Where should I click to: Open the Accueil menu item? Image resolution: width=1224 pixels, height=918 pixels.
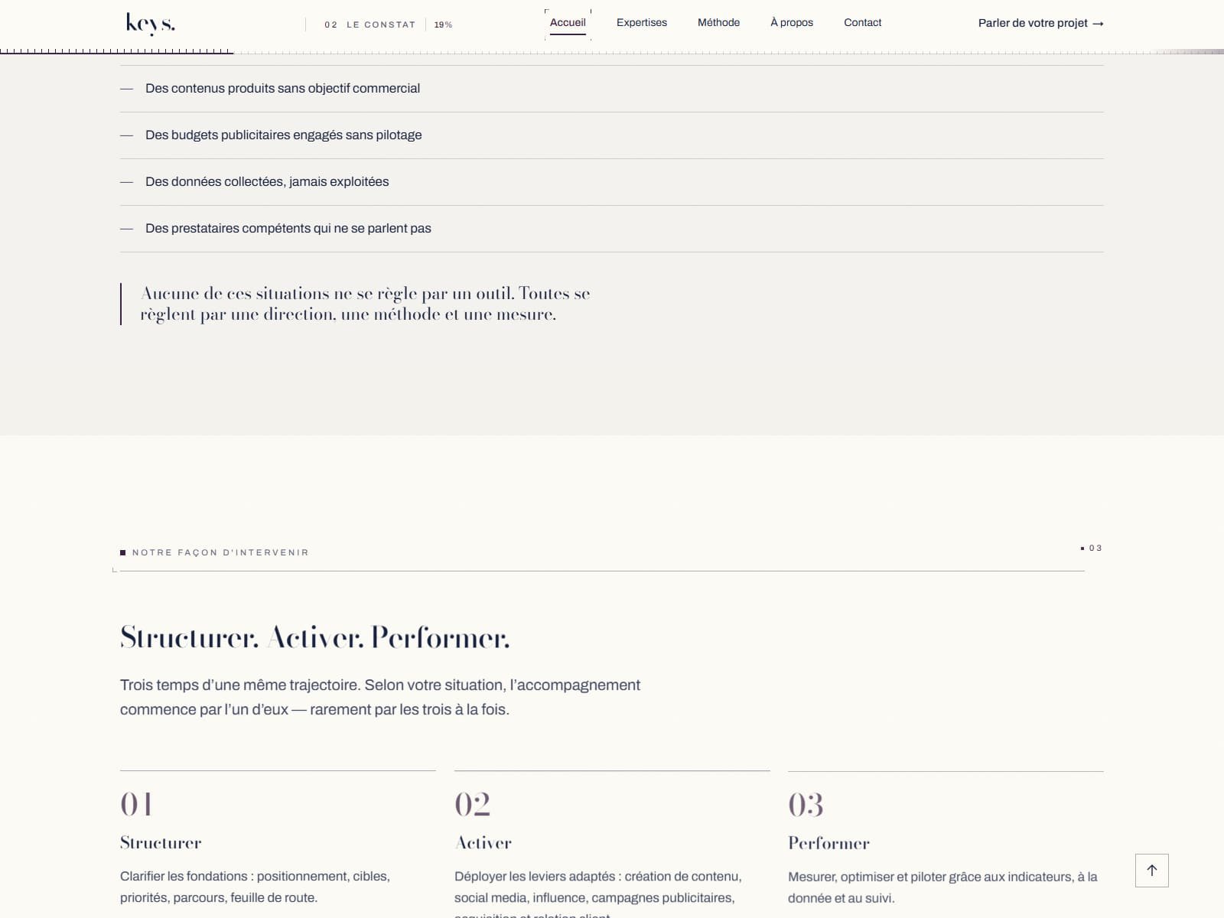pyautogui.click(x=568, y=23)
